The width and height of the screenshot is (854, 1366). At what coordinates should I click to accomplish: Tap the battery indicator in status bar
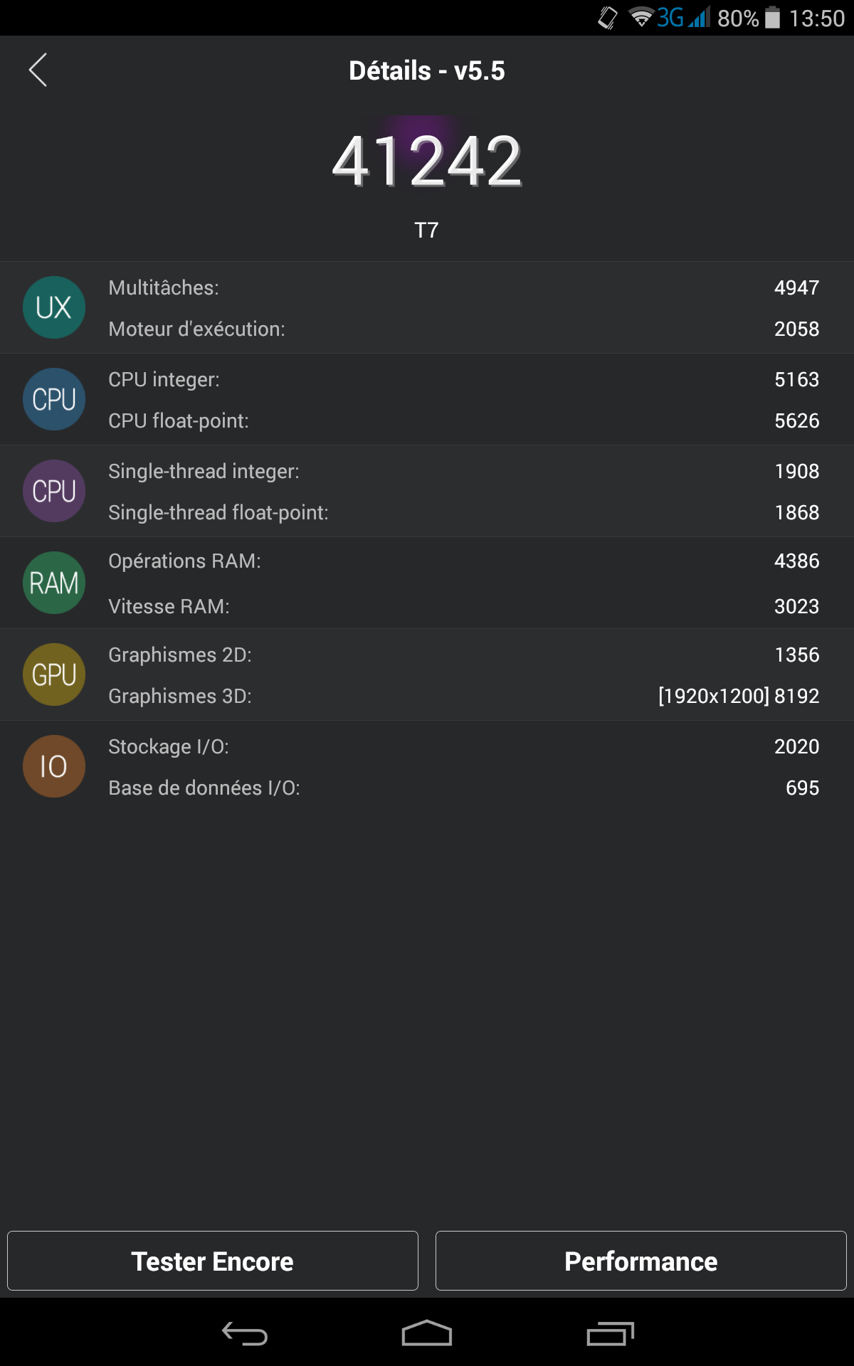click(772, 18)
